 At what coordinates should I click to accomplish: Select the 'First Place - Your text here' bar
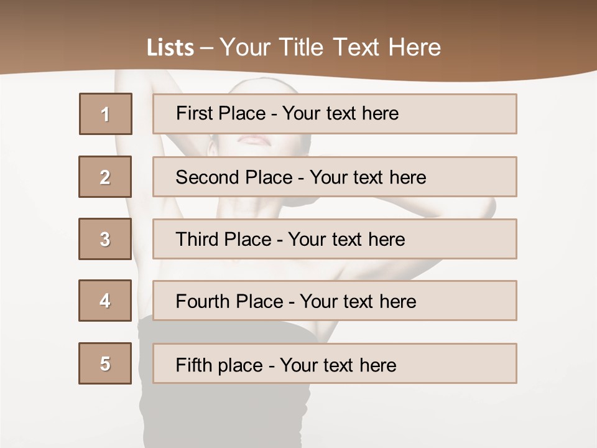point(335,114)
